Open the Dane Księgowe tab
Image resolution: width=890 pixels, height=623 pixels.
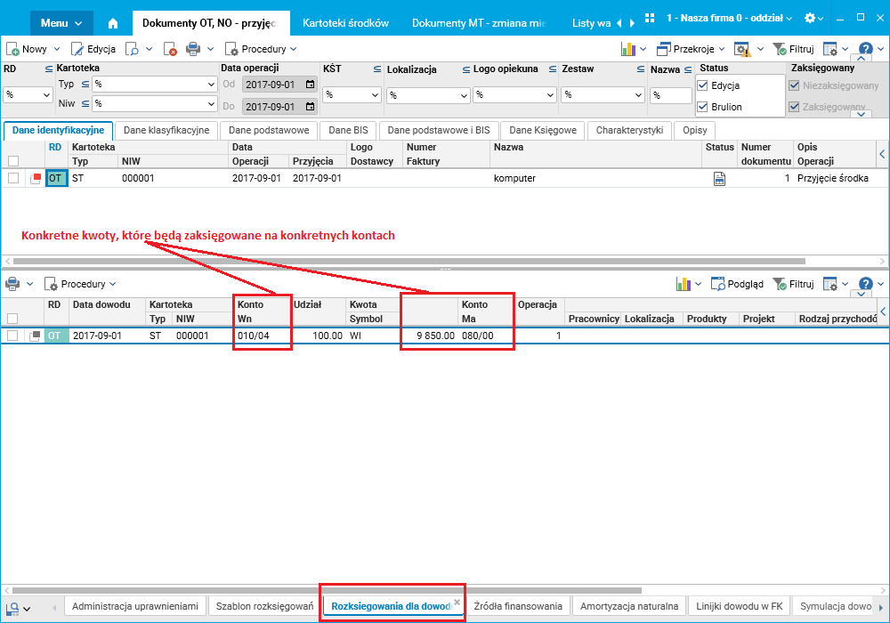pos(543,131)
